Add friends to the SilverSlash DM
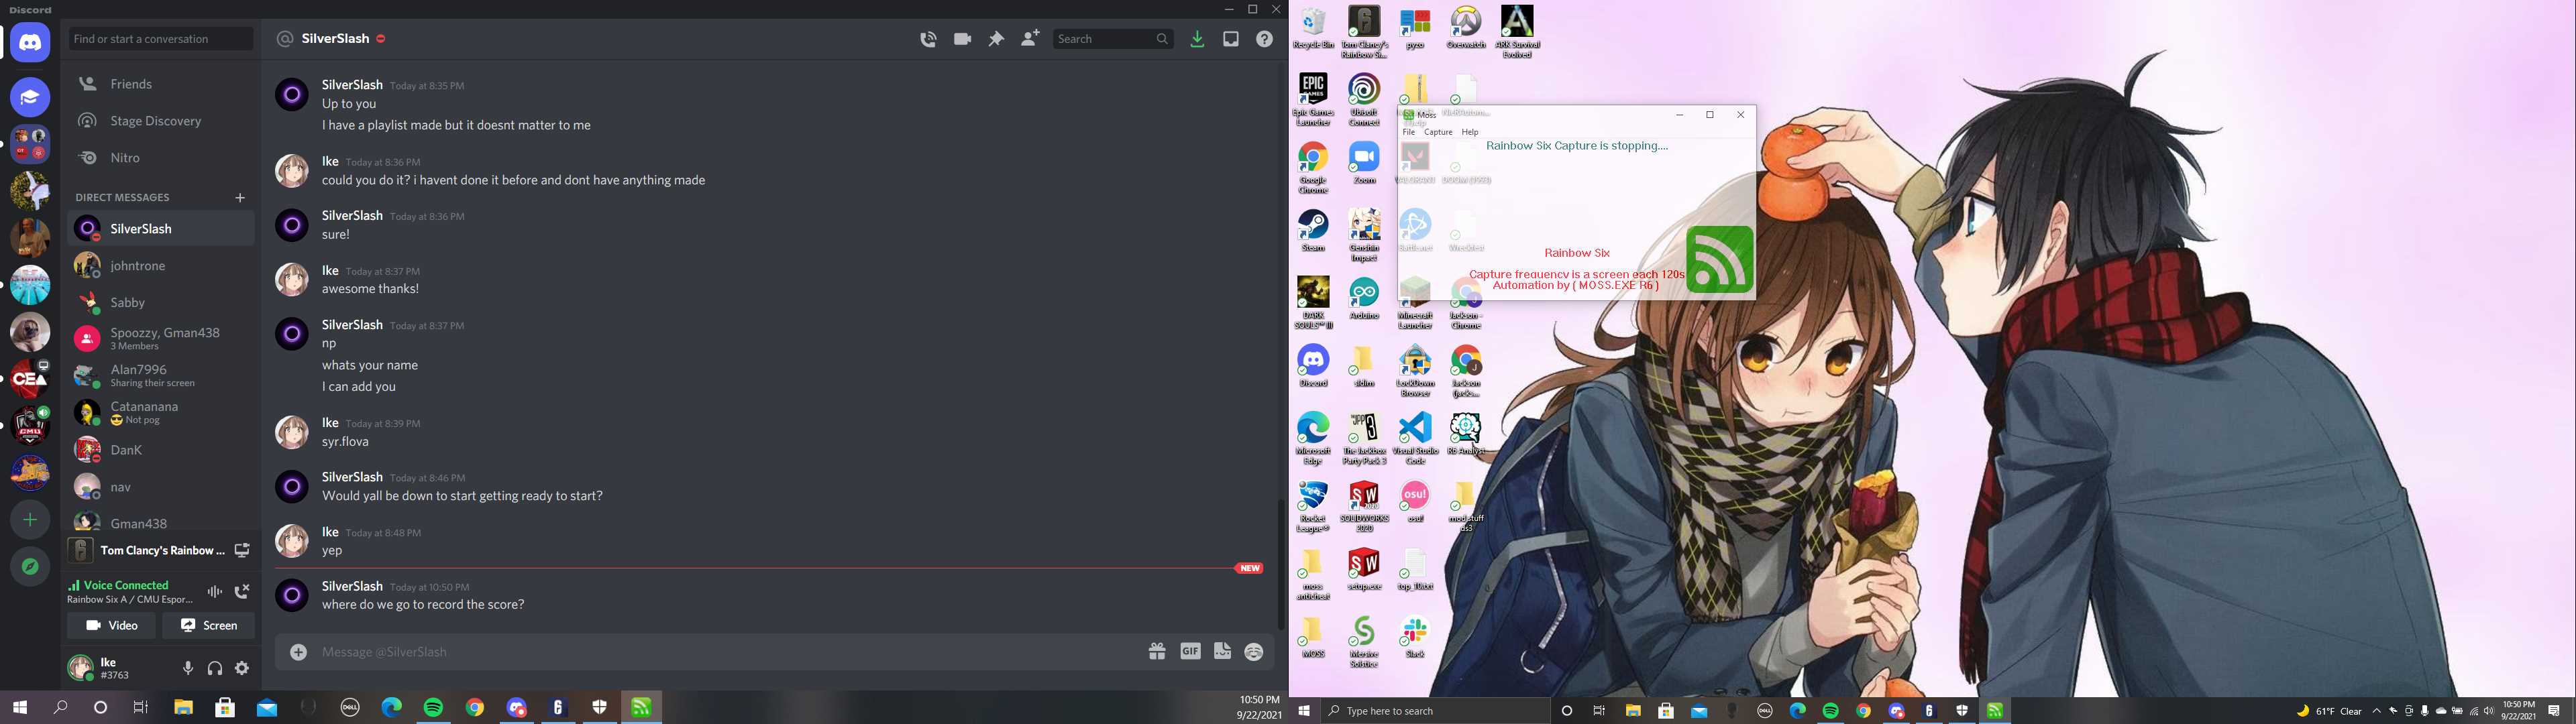2576x724 pixels. pyautogui.click(x=1030, y=39)
